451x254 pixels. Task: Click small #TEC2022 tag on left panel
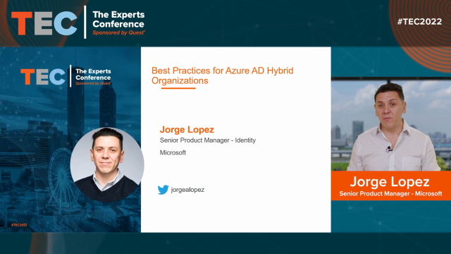tap(19, 225)
